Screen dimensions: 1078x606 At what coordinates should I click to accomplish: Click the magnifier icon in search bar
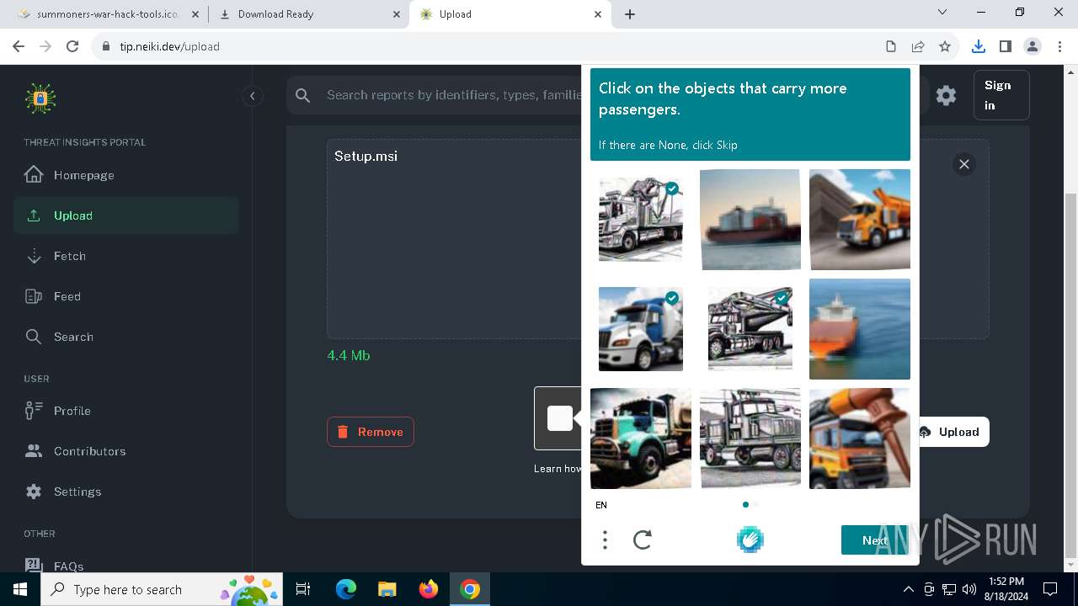[x=303, y=96]
